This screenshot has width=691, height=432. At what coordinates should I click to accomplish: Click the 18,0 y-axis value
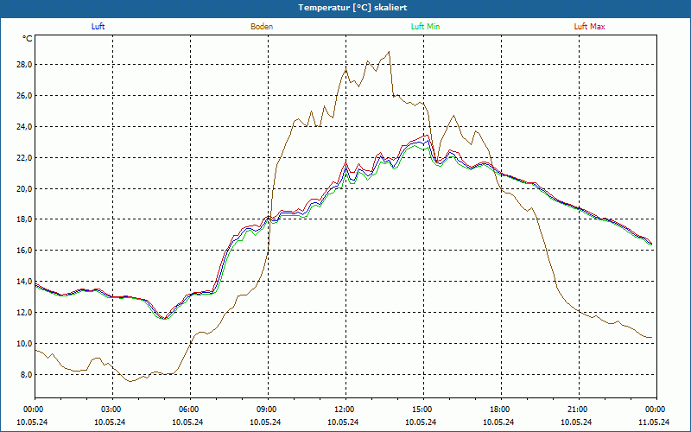click(x=24, y=219)
